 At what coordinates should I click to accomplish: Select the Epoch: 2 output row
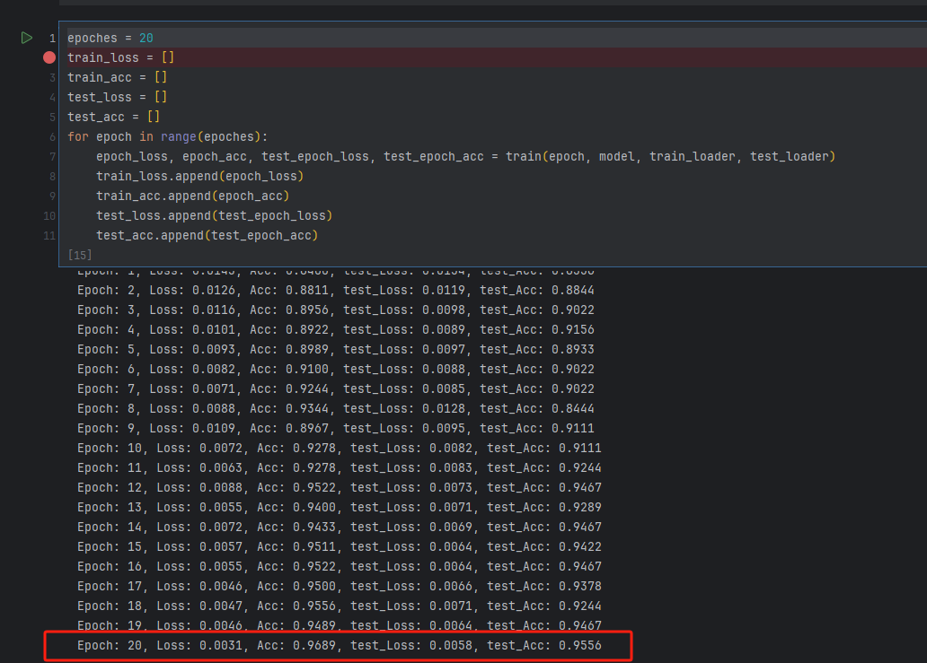click(x=336, y=291)
